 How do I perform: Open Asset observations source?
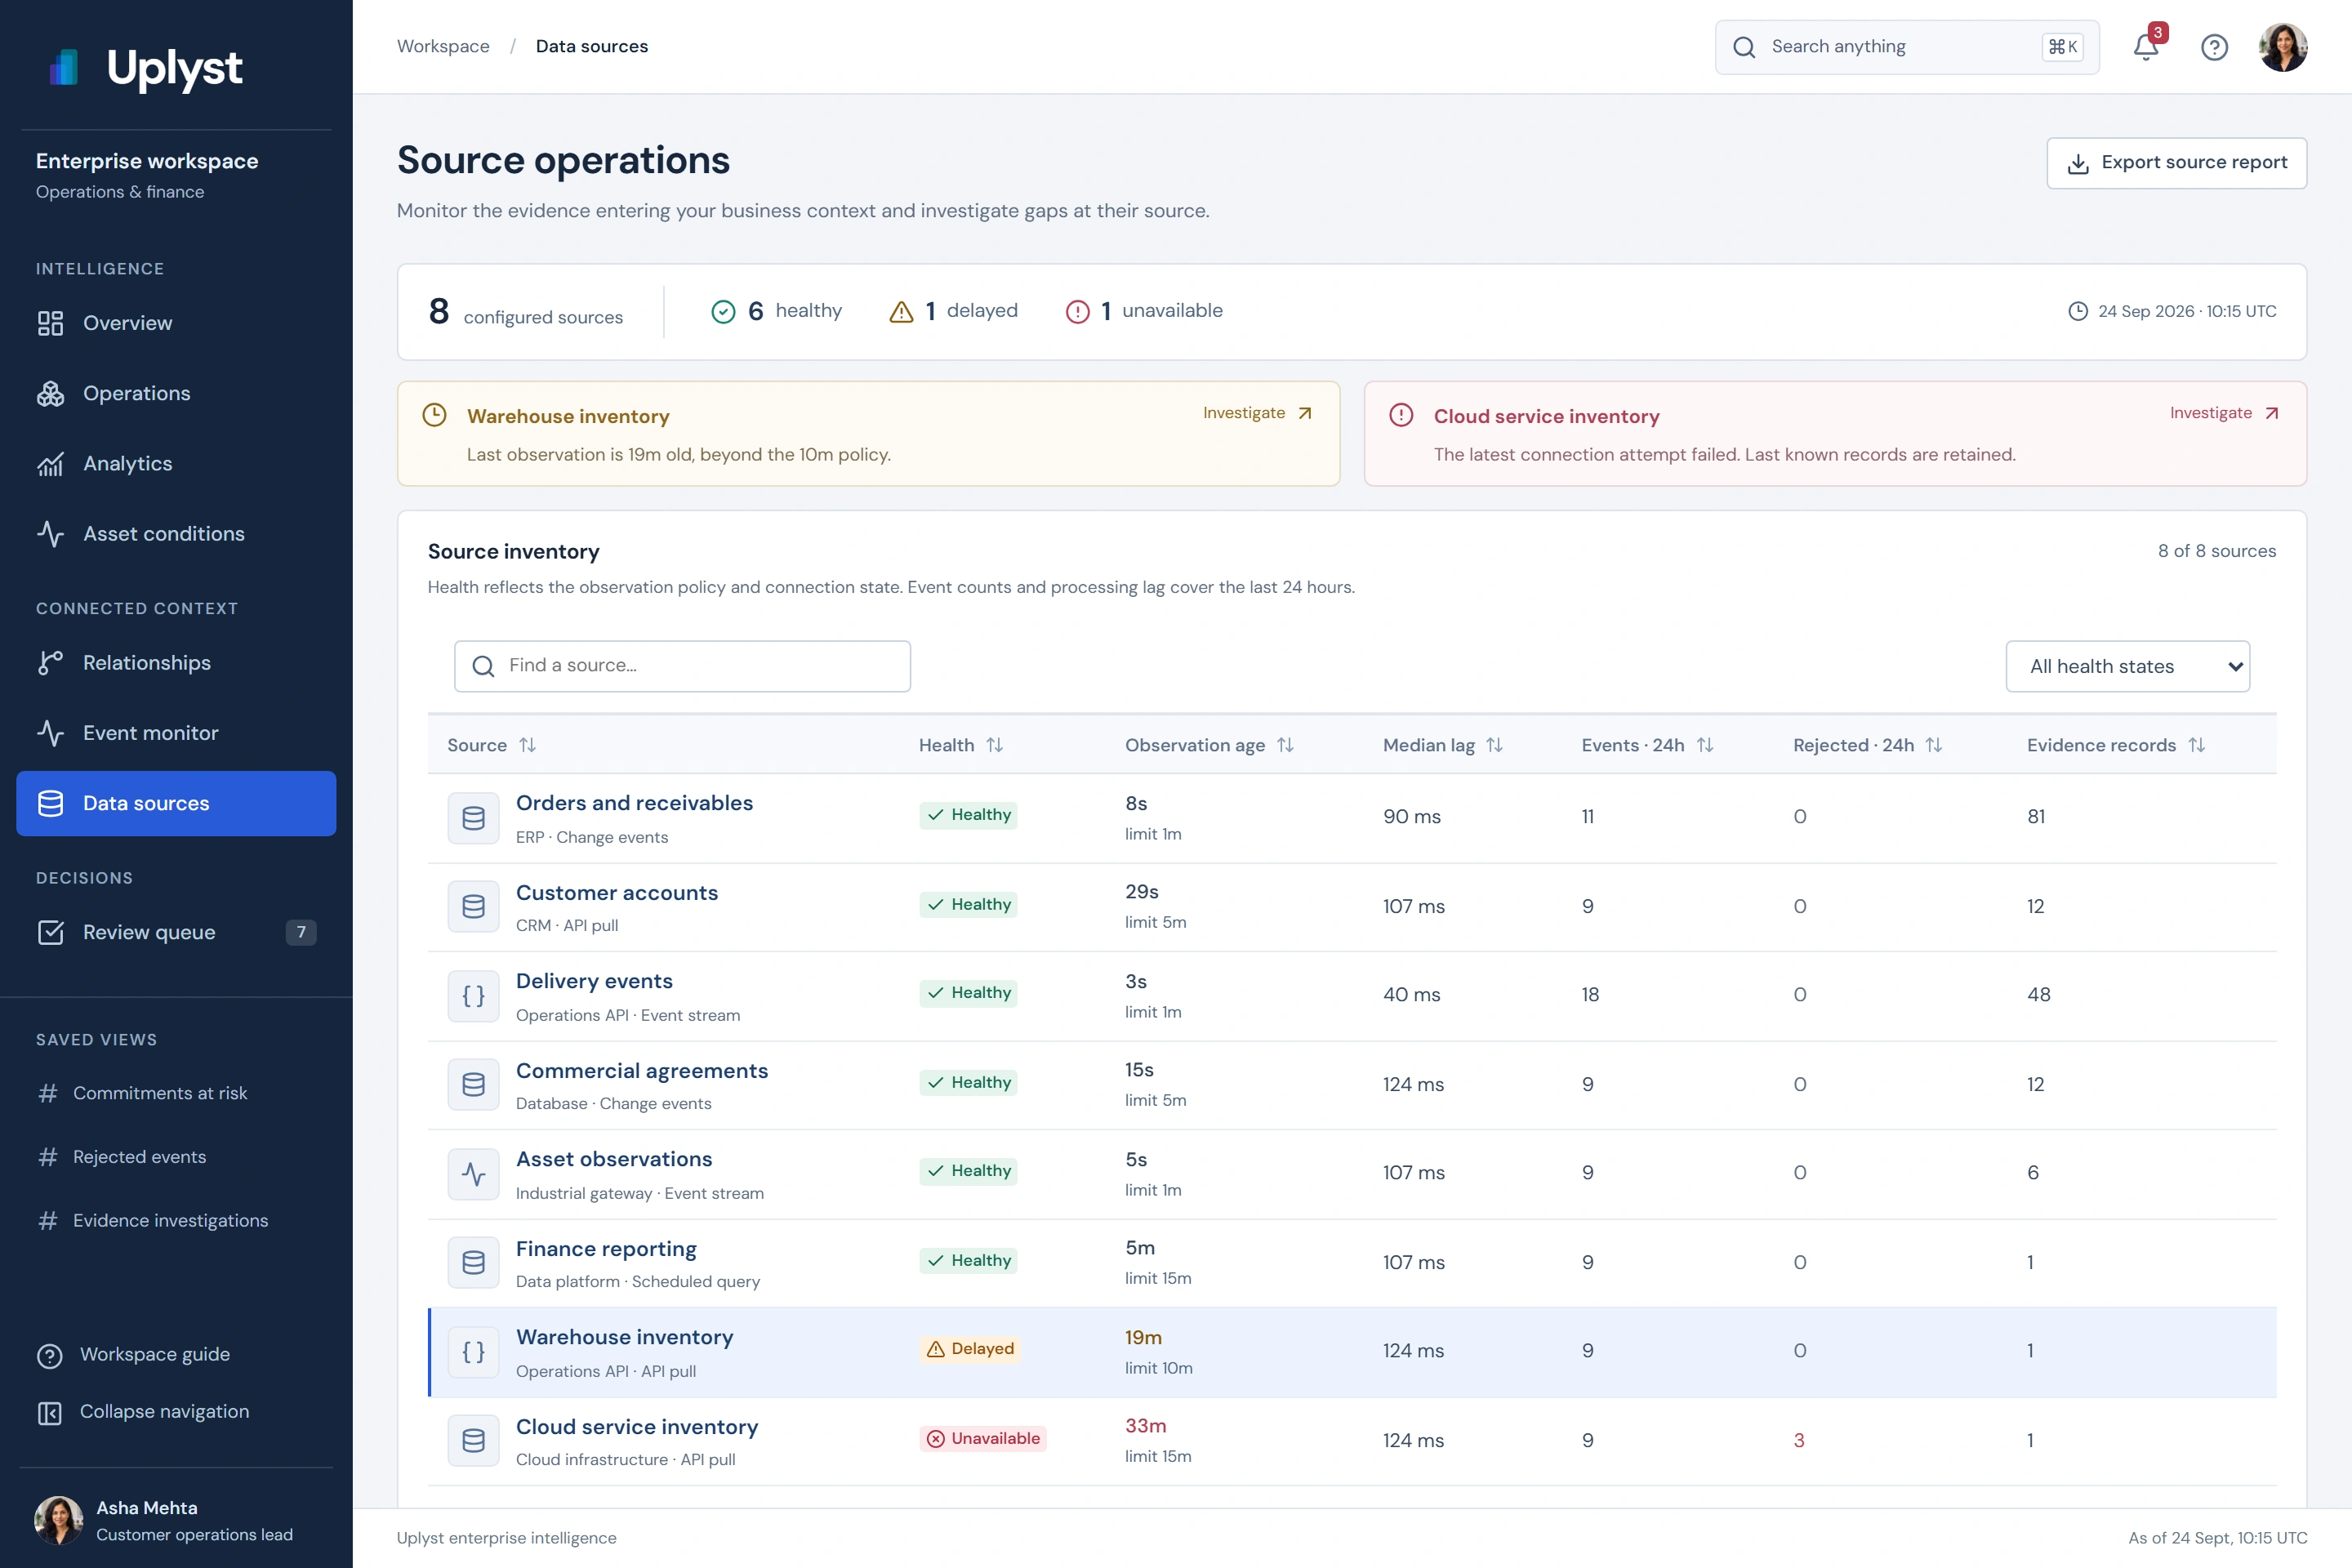coord(614,1159)
